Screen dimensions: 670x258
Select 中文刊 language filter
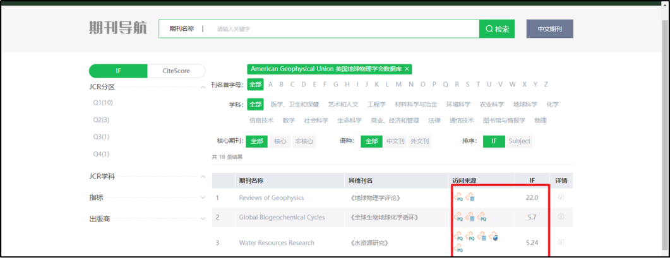pos(395,141)
